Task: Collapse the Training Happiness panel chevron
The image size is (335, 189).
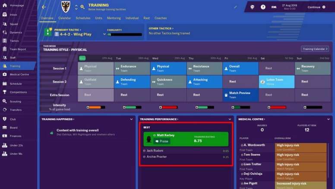Action: tap(131, 119)
